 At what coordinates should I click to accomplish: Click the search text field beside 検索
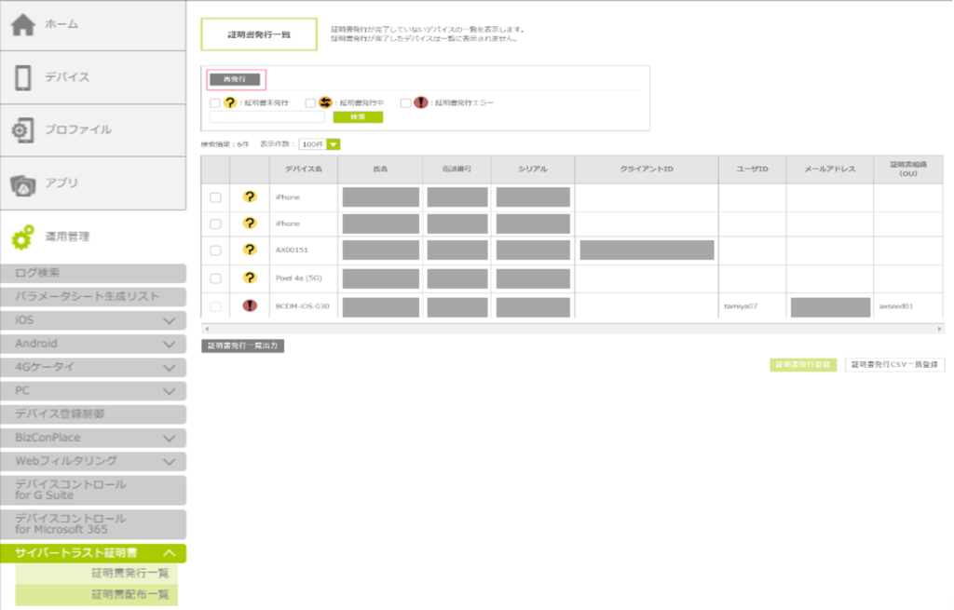(x=267, y=117)
